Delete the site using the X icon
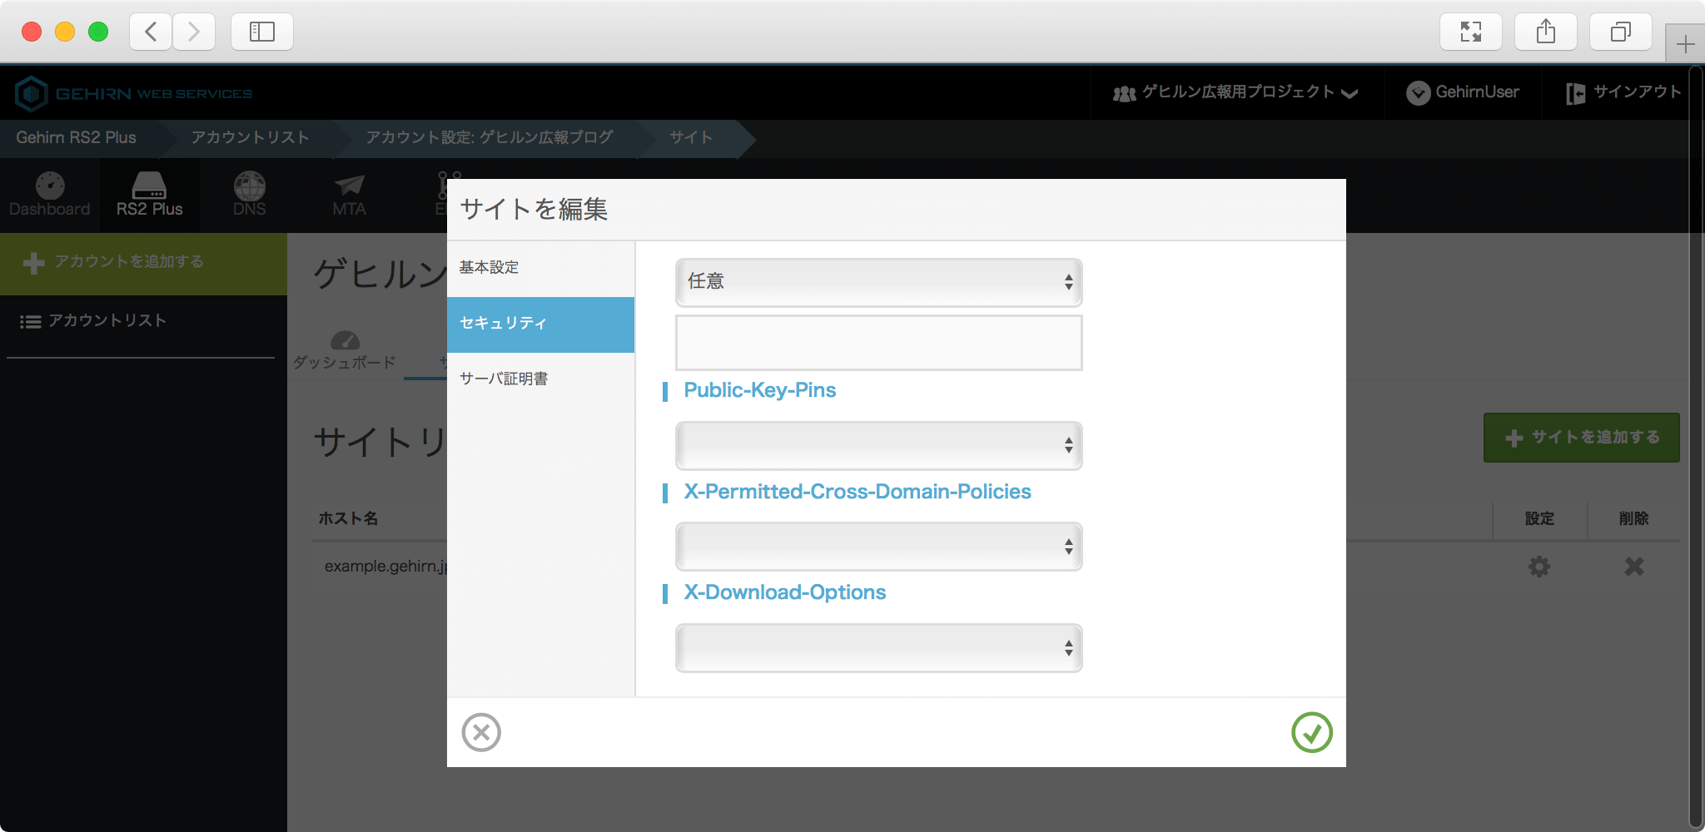Image resolution: width=1705 pixels, height=832 pixels. [x=1633, y=567]
